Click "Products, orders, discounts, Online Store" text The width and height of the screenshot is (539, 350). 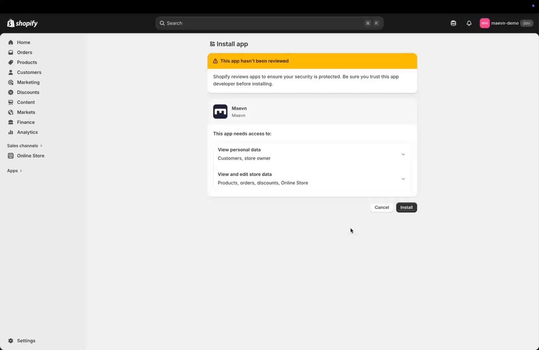click(263, 183)
